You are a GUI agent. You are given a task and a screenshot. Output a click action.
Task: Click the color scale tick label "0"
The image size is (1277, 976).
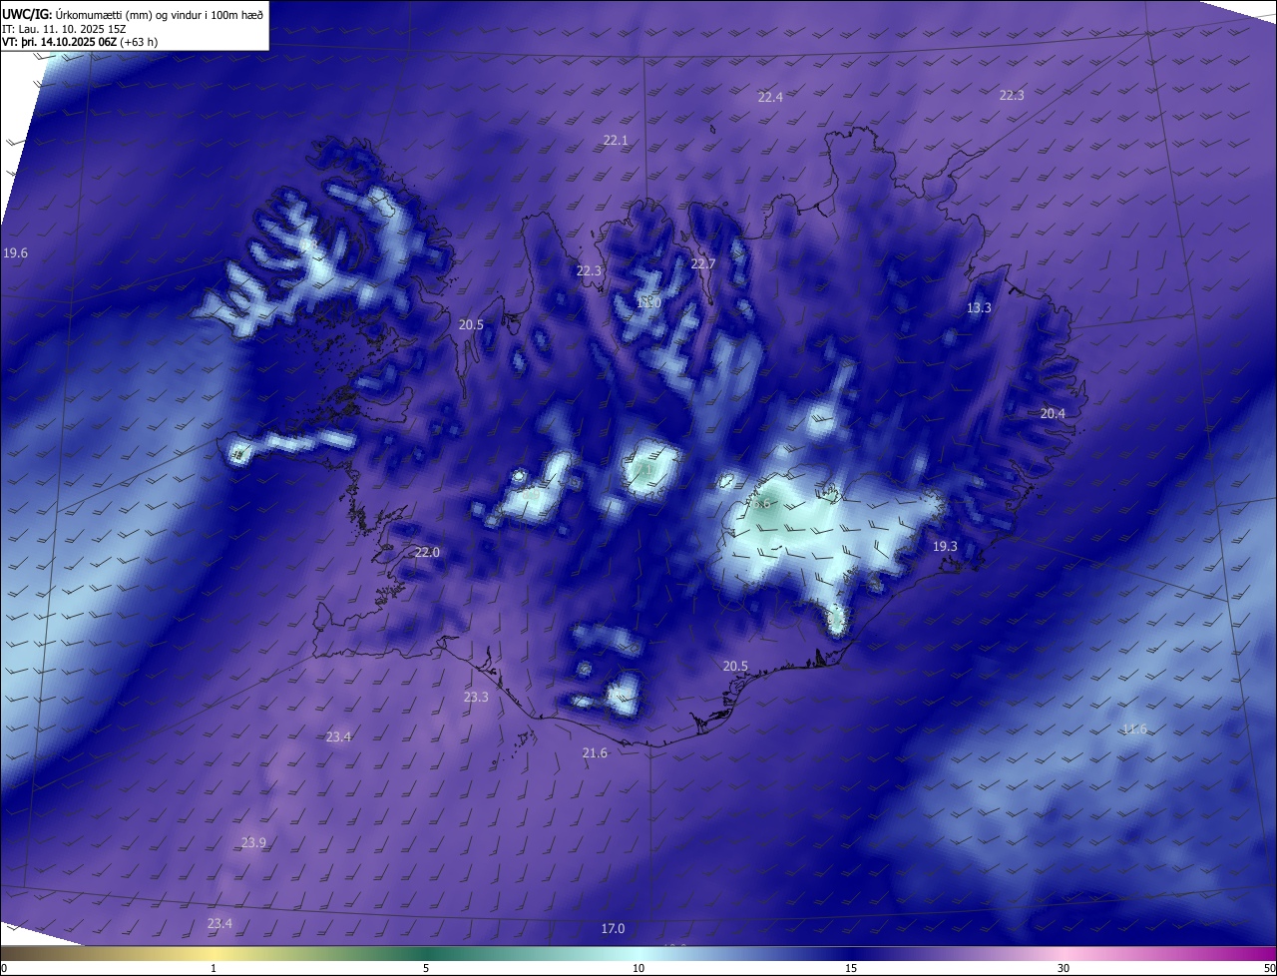[x=4, y=968]
